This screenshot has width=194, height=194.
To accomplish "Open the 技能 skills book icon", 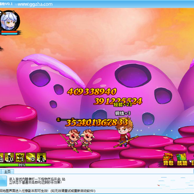I will [x=182, y=160].
